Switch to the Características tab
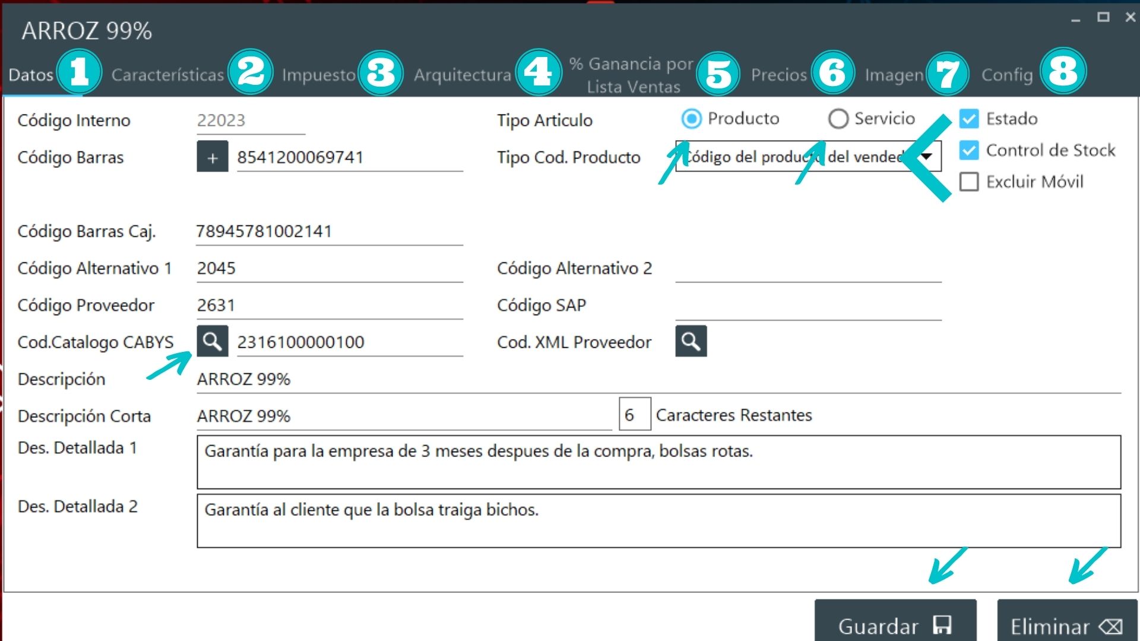 tap(167, 75)
